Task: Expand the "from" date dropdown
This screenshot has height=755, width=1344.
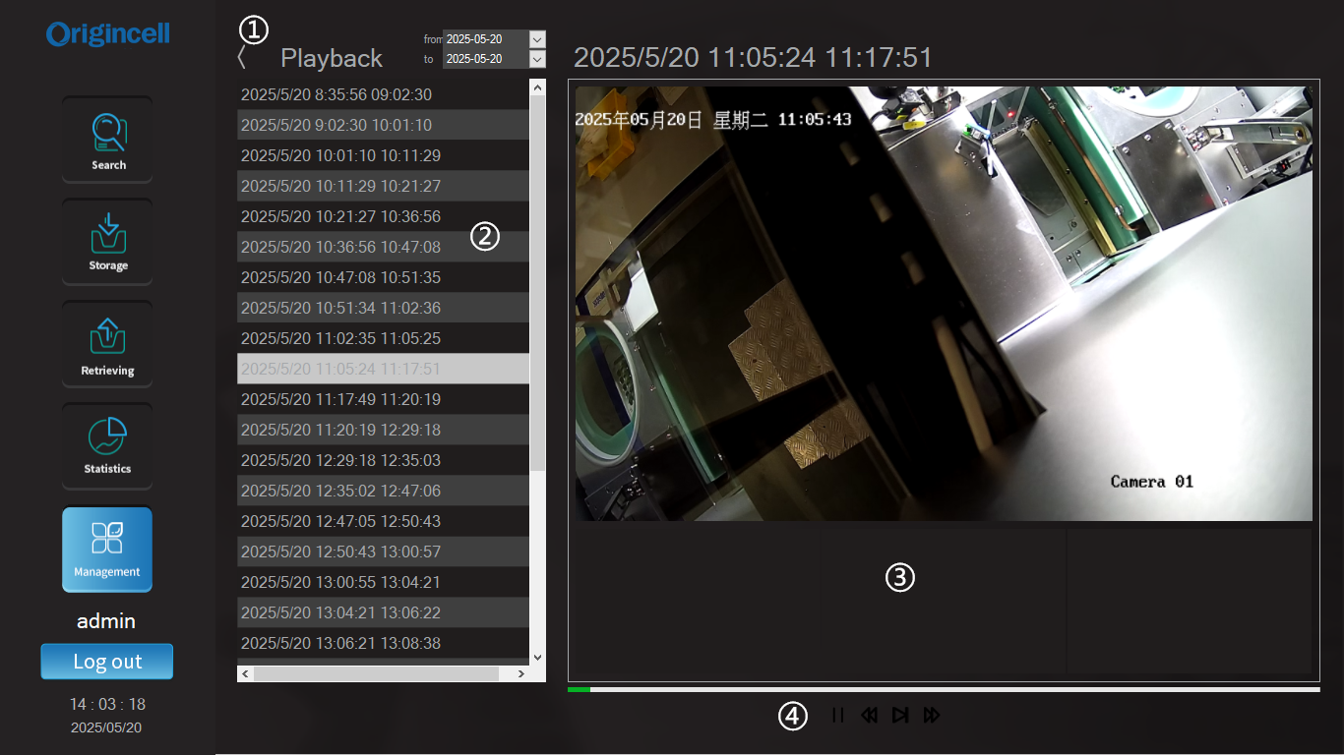Action: 537,39
